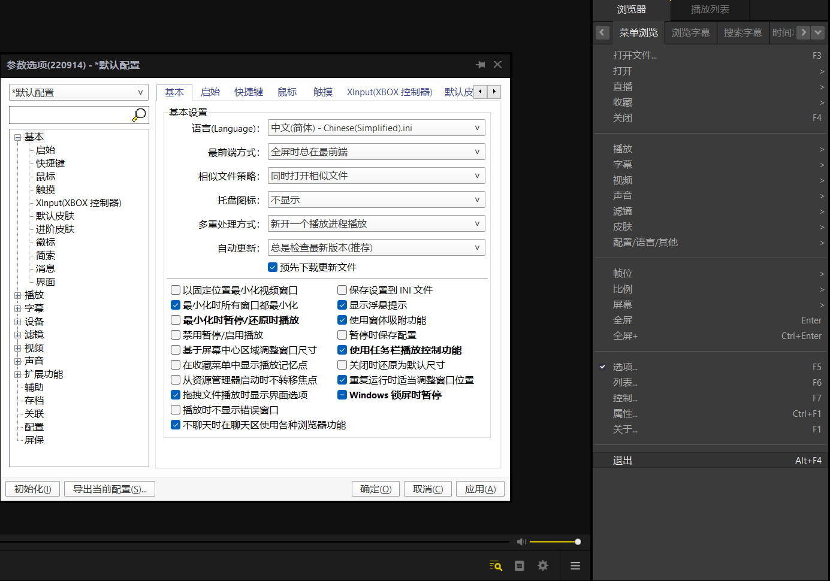Click the search magnifier in preferences
This screenshot has height=581, width=830.
coord(139,115)
